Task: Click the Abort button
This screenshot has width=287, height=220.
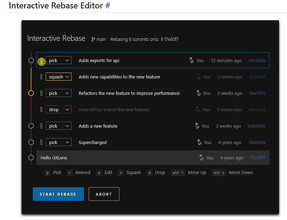Action: (x=104, y=194)
